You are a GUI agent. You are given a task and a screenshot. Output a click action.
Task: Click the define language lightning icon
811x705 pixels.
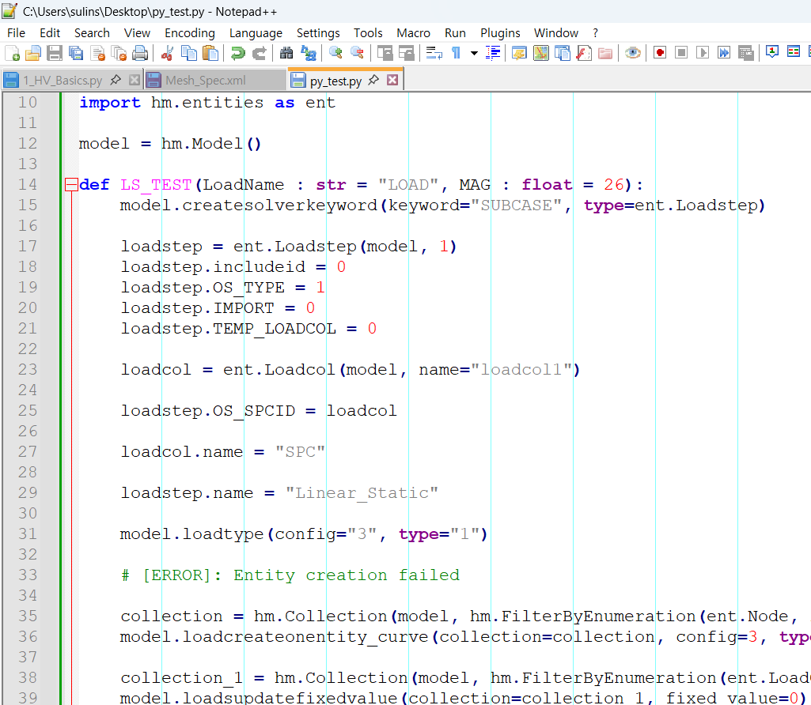point(519,53)
